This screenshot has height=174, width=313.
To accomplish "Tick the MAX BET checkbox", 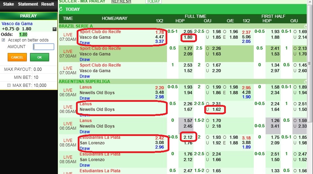I will tap(9, 85).
